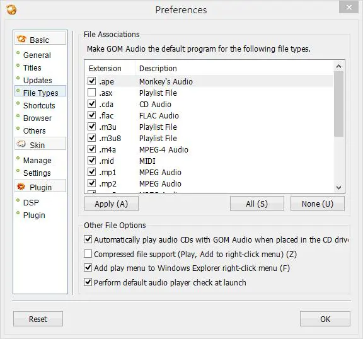Click the bullet icon beside Browser
Image resolution: width=363 pixels, height=339 pixels.
click(18, 116)
